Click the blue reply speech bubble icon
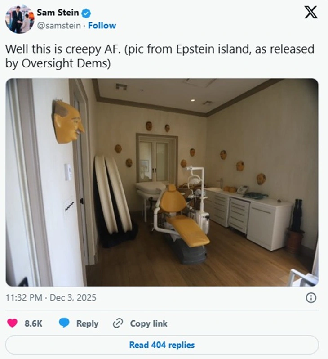The width and height of the screenshot is (328, 359). 64,323
